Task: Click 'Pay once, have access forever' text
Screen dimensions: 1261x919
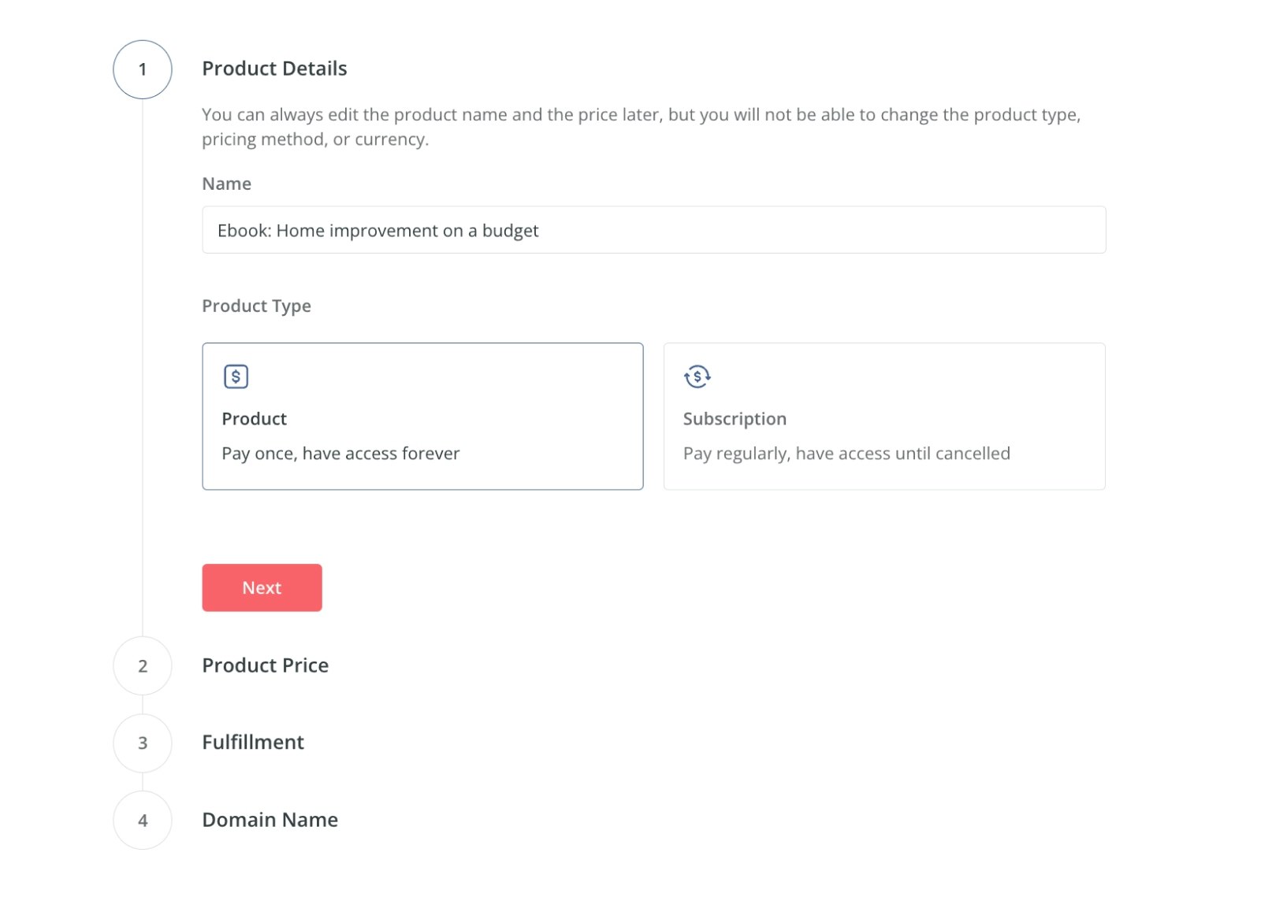Action: [340, 454]
